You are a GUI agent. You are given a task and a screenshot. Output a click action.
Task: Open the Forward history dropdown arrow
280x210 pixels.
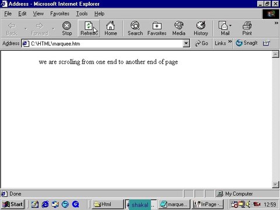click(53, 29)
